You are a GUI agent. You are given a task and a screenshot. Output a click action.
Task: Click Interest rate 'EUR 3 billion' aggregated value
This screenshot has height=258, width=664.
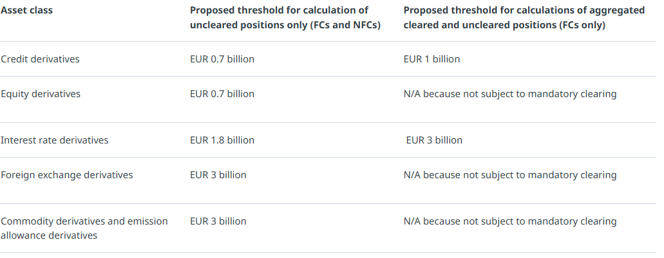click(434, 140)
